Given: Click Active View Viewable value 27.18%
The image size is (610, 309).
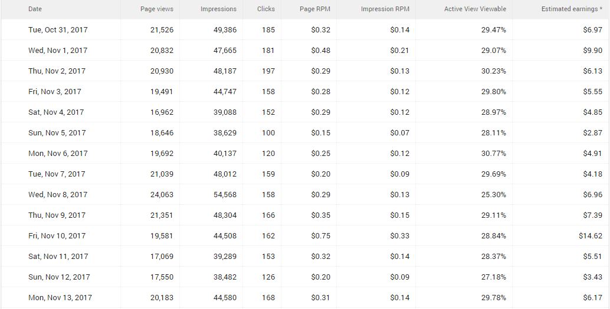Looking at the screenshot, I should tap(494, 277).
